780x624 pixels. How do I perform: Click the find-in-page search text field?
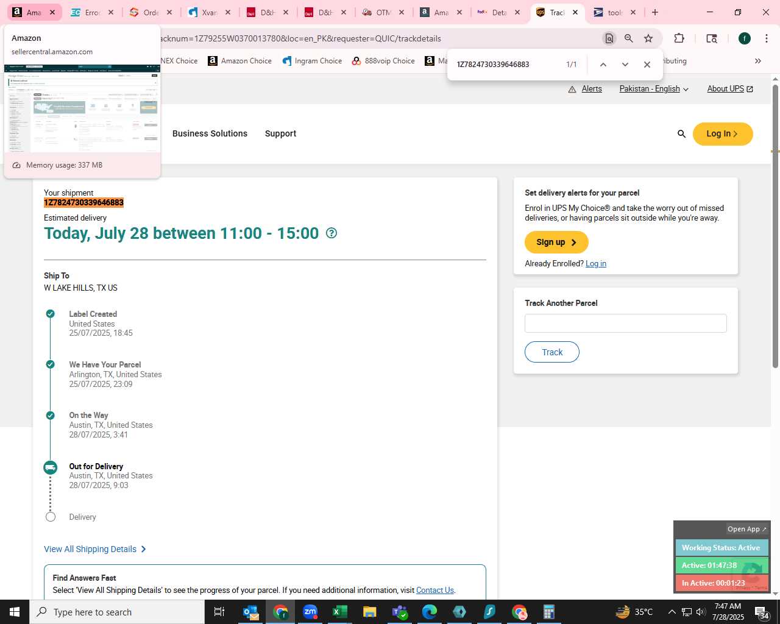coord(507,65)
